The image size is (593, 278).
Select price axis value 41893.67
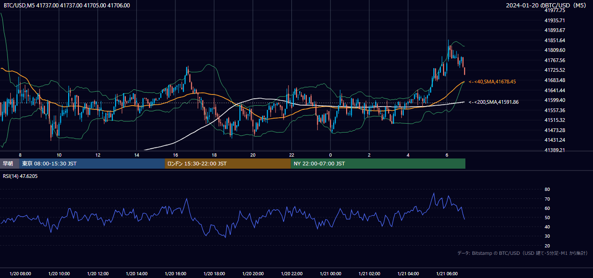coord(554,30)
